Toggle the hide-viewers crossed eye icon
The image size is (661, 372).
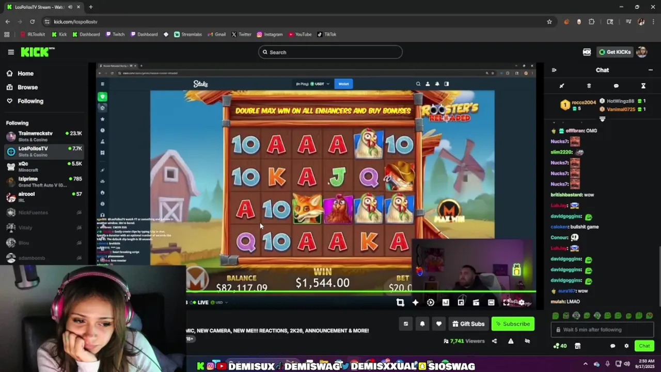[527, 341]
